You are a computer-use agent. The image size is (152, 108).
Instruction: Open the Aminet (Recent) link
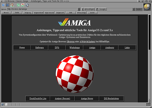tap(62, 99)
